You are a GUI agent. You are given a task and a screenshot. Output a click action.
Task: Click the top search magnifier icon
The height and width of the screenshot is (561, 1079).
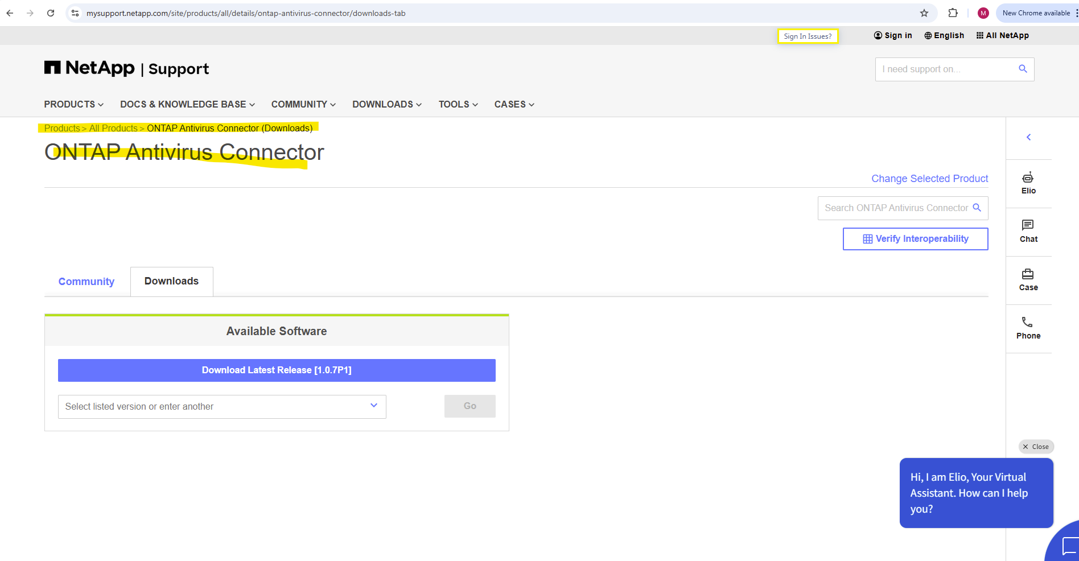coord(1023,69)
